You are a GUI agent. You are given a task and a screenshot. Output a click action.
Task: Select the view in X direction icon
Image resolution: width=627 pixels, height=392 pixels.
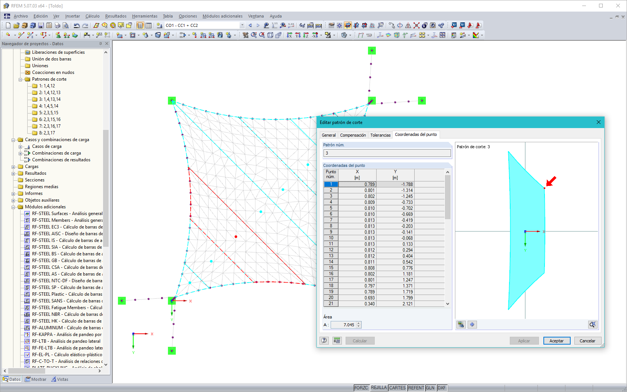[x=290, y=35]
